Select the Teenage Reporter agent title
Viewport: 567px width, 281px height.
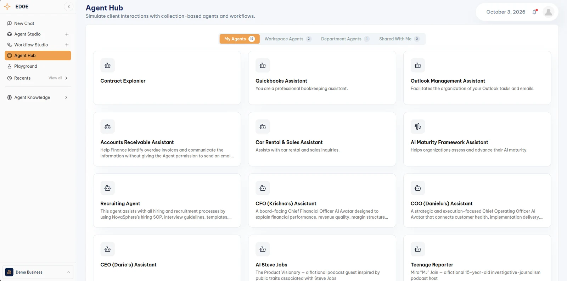click(x=432, y=265)
